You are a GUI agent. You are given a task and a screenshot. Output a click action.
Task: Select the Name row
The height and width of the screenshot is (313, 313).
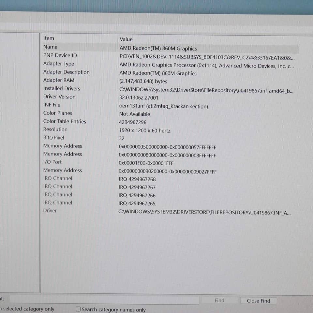170,48
